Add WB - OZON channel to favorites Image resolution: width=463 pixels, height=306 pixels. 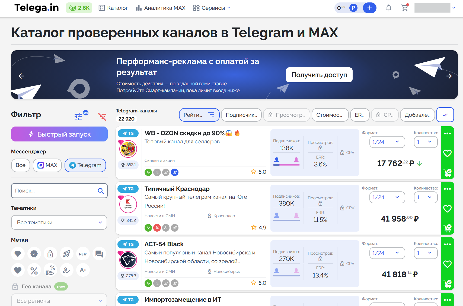pyautogui.click(x=447, y=153)
